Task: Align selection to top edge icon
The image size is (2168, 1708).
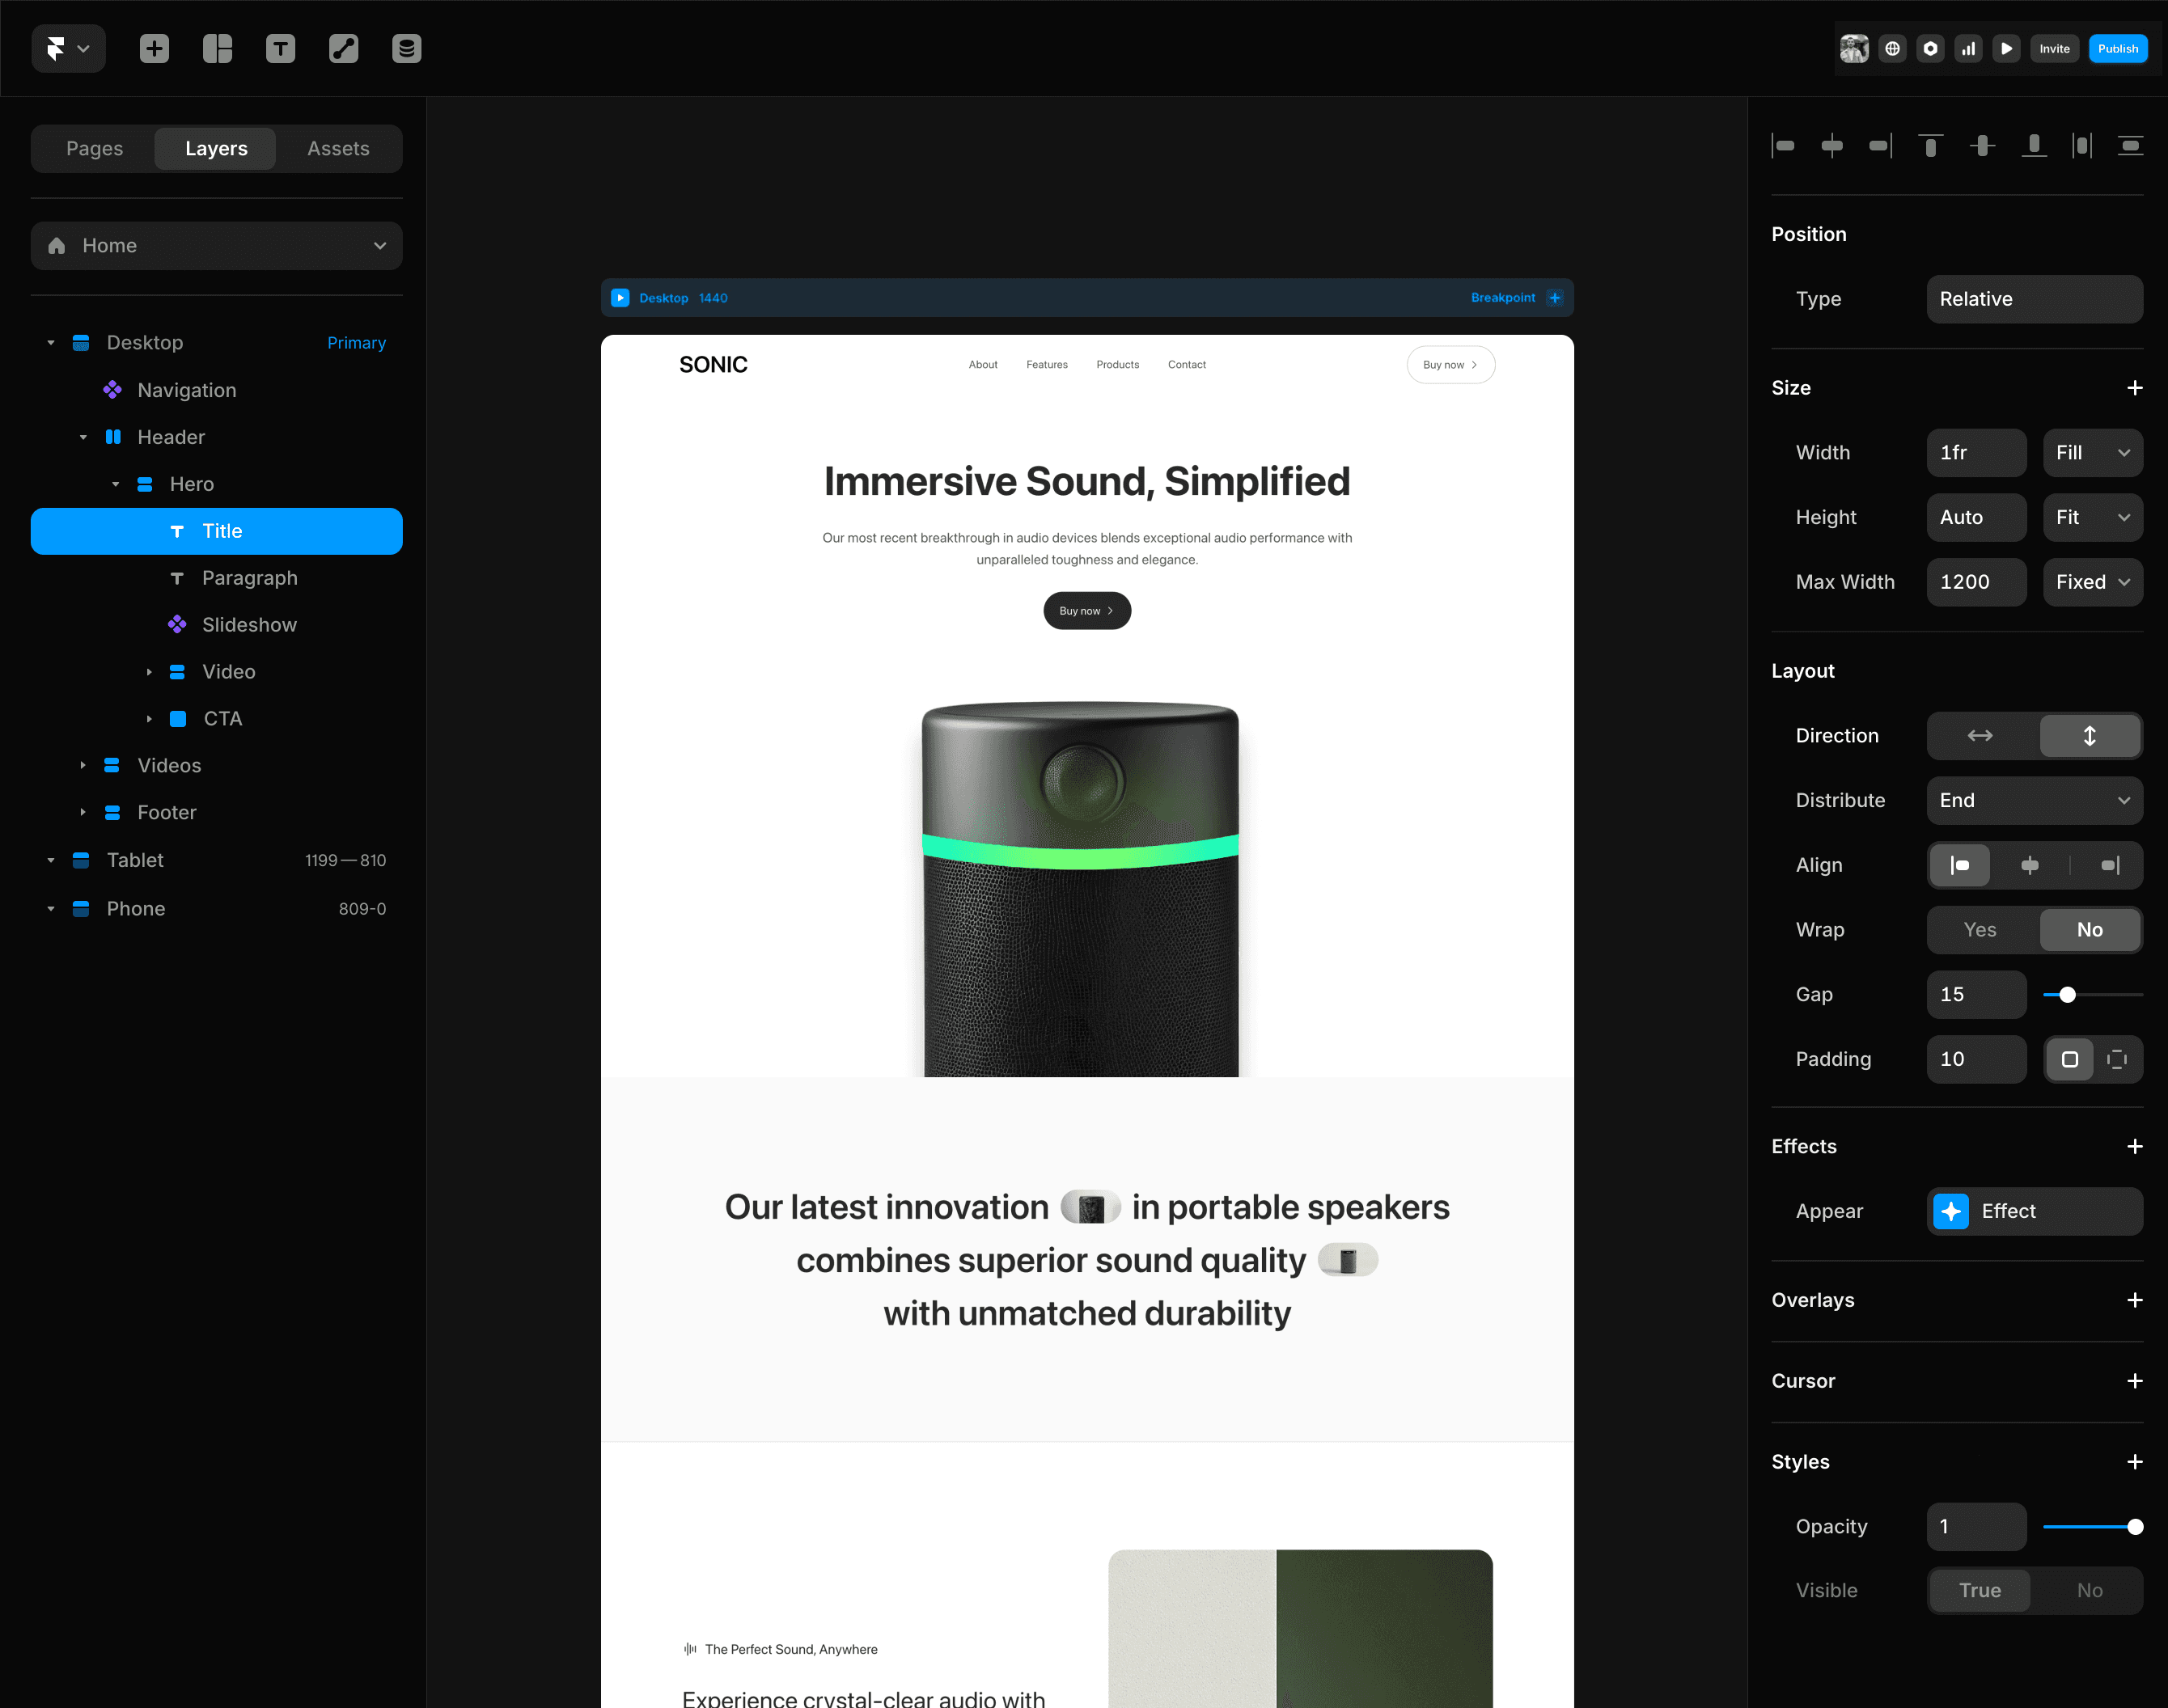Action: click(x=1930, y=146)
